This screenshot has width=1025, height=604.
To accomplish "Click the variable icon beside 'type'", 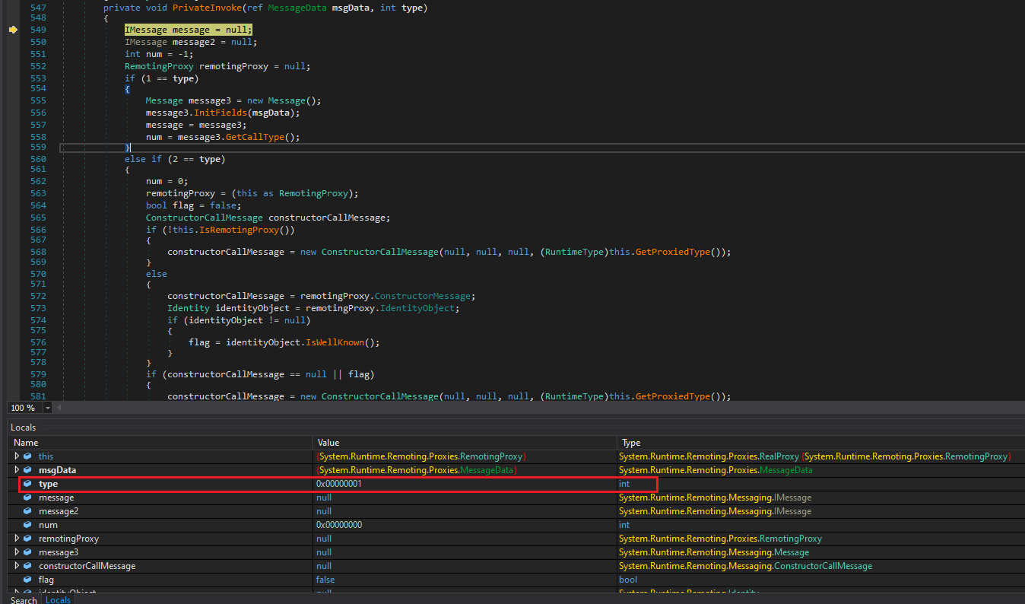I will pyautogui.click(x=27, y=484).
